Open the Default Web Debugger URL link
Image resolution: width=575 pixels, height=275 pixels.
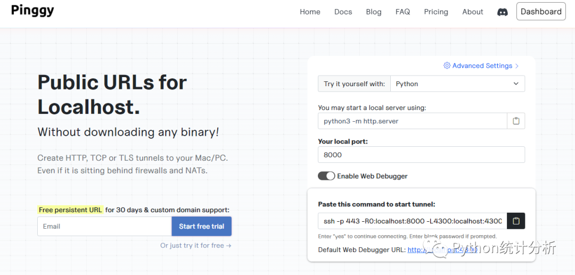pos(442,249)
